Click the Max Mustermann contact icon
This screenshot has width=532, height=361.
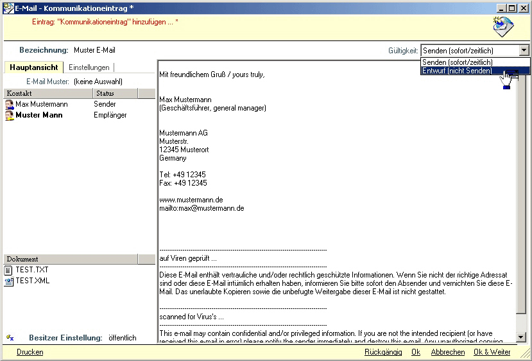coord(10,104)
